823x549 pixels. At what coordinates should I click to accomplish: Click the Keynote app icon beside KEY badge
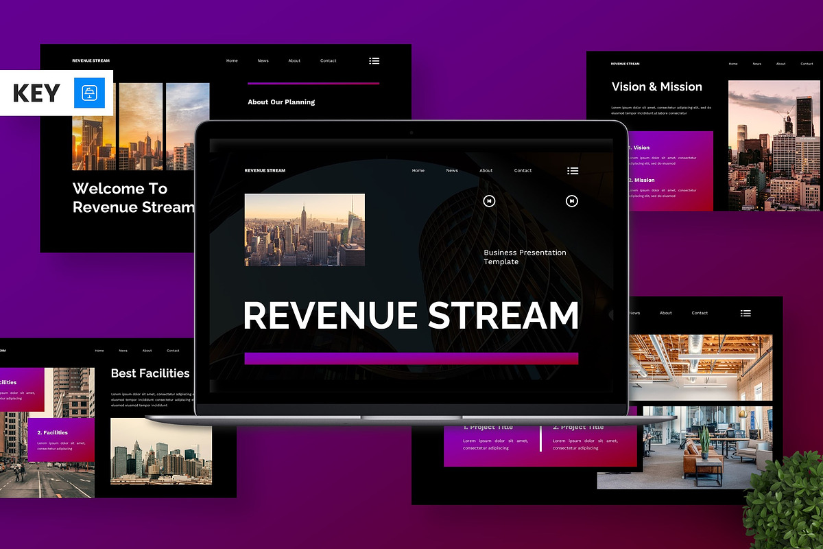tap(90, 93)
